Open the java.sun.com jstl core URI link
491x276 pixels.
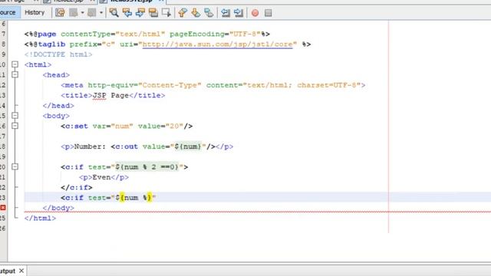217,44
